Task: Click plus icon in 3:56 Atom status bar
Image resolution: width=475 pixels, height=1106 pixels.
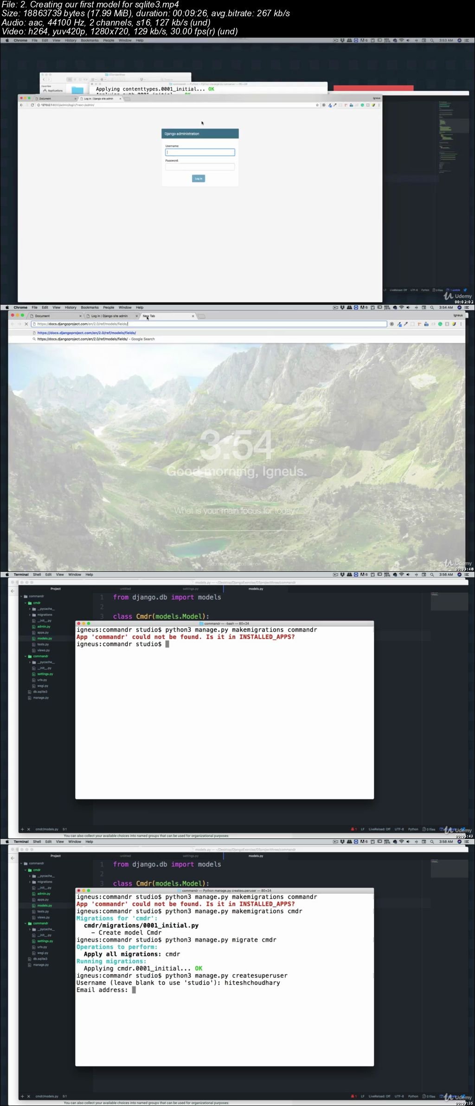Action: (x=22, y=829)
